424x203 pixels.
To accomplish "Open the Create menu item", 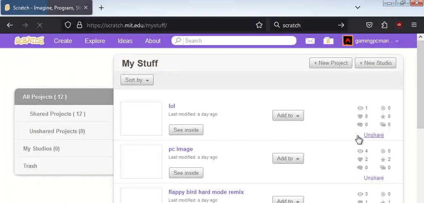I will [63, 41].
